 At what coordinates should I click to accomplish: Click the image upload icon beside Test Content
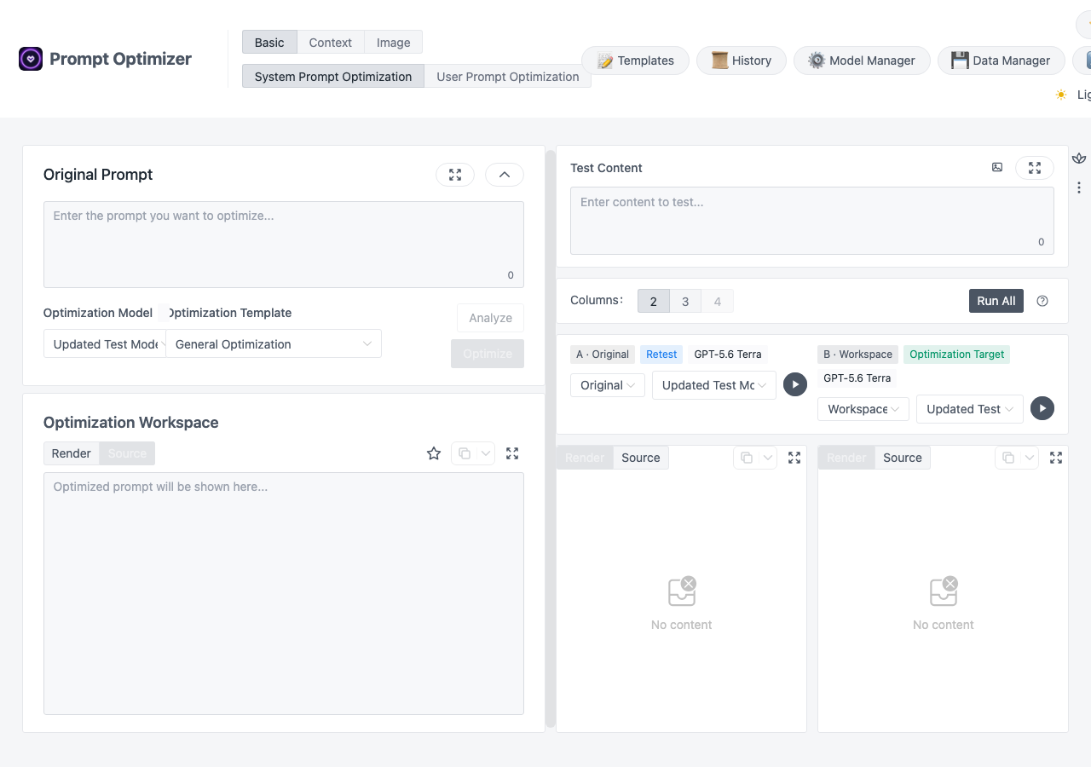(997, 168)
